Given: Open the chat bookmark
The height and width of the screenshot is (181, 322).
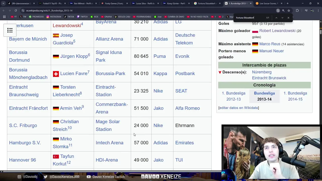Looking at the screenshot, I should (158, 17).
